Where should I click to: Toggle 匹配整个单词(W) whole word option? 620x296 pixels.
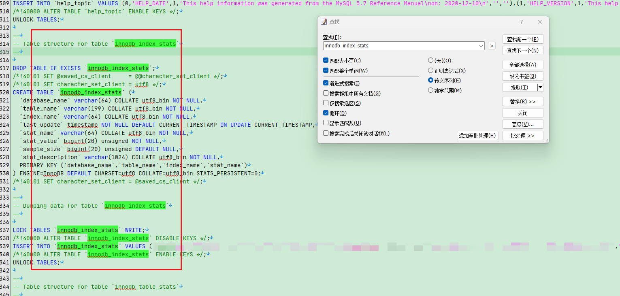pyautogui.click(x=345, y=71)
